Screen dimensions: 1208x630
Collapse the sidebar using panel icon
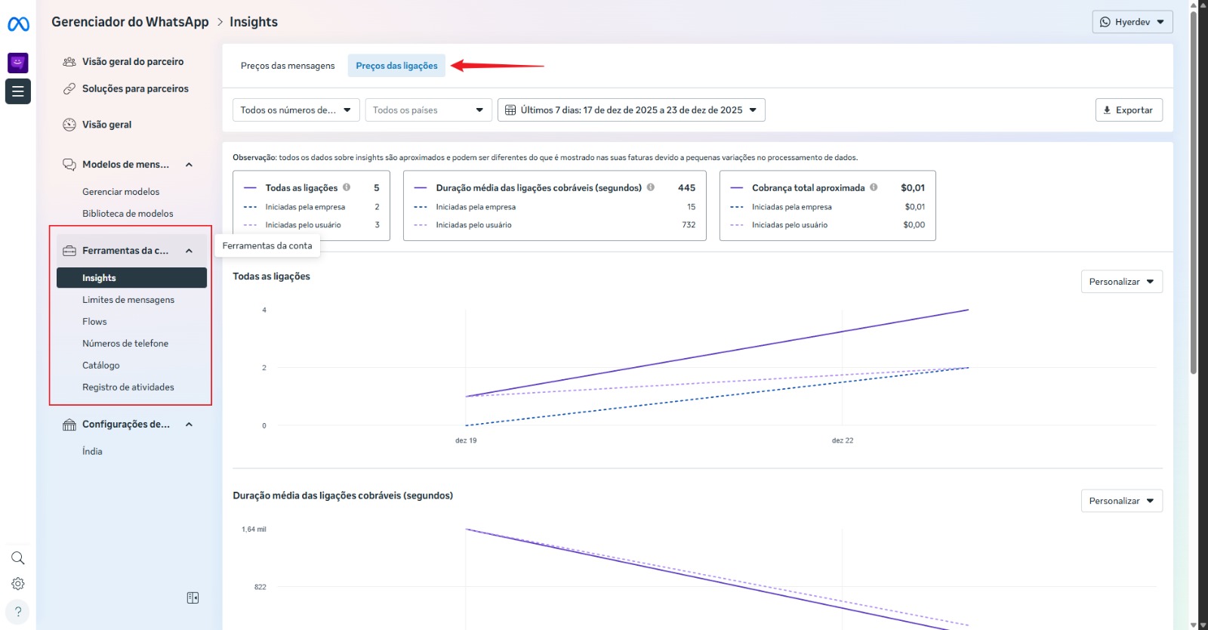(193, 598)
